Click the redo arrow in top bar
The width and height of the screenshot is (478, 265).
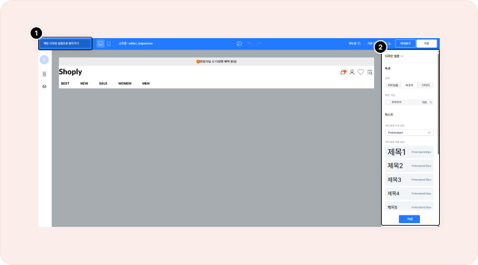(259, 43)
